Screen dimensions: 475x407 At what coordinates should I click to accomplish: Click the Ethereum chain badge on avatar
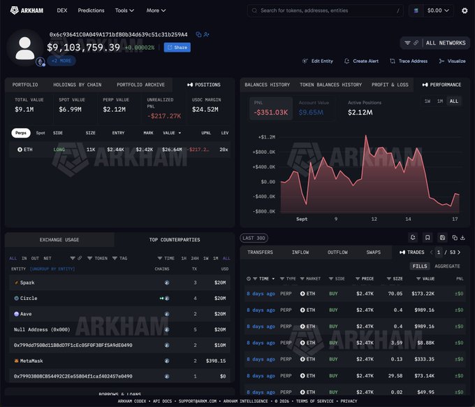[x=41, y=62]
